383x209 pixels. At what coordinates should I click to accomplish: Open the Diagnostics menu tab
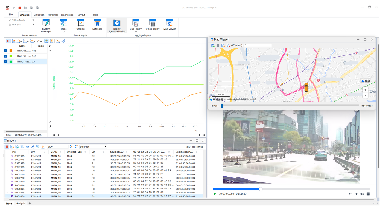point(67,15)
